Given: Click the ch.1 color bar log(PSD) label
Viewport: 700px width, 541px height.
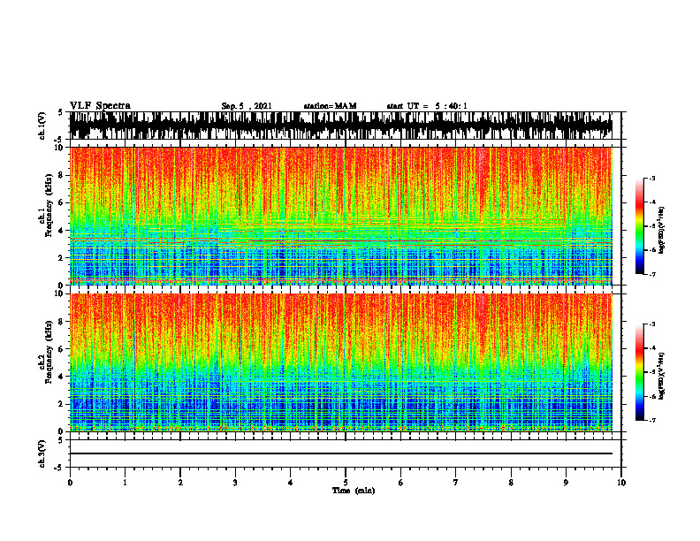Looking at the screenshot, I should point(661,231).
